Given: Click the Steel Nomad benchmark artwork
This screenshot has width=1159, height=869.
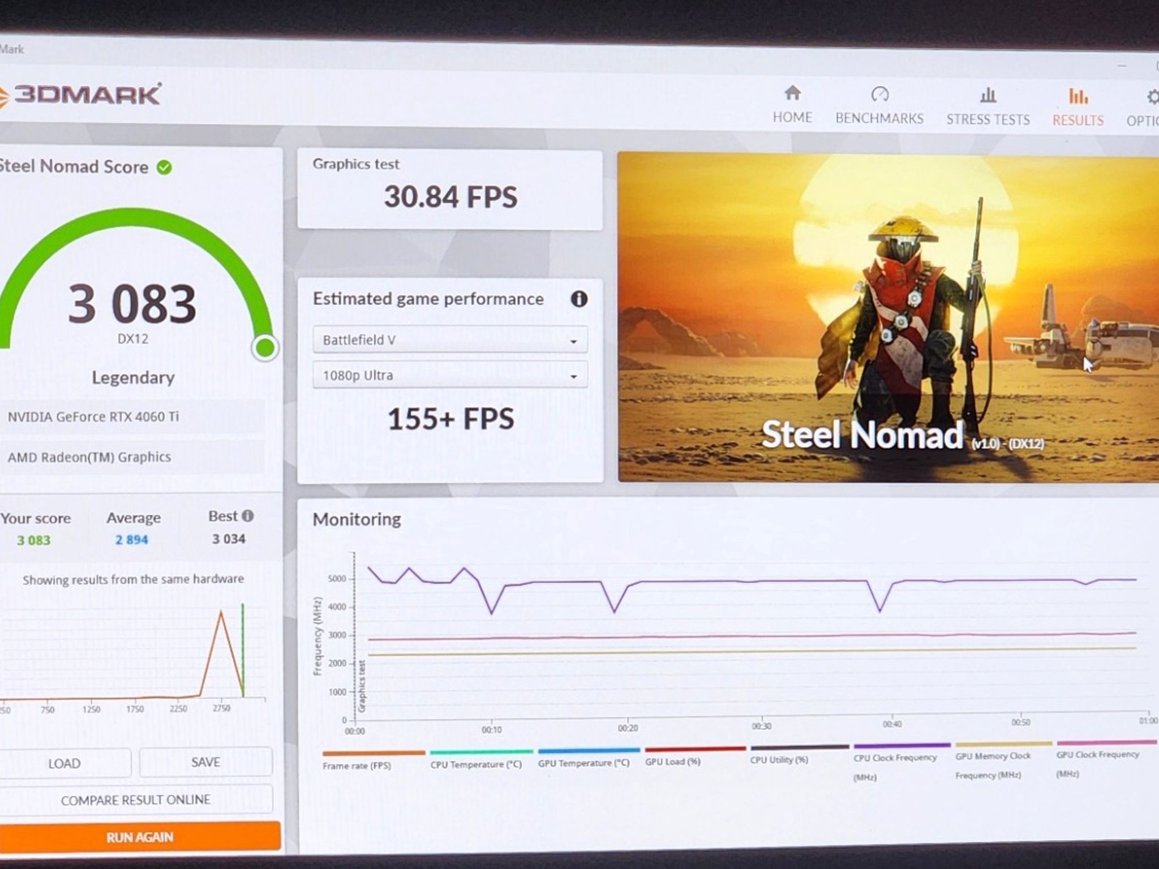Looking at the screenshot, I should [888, 317].
